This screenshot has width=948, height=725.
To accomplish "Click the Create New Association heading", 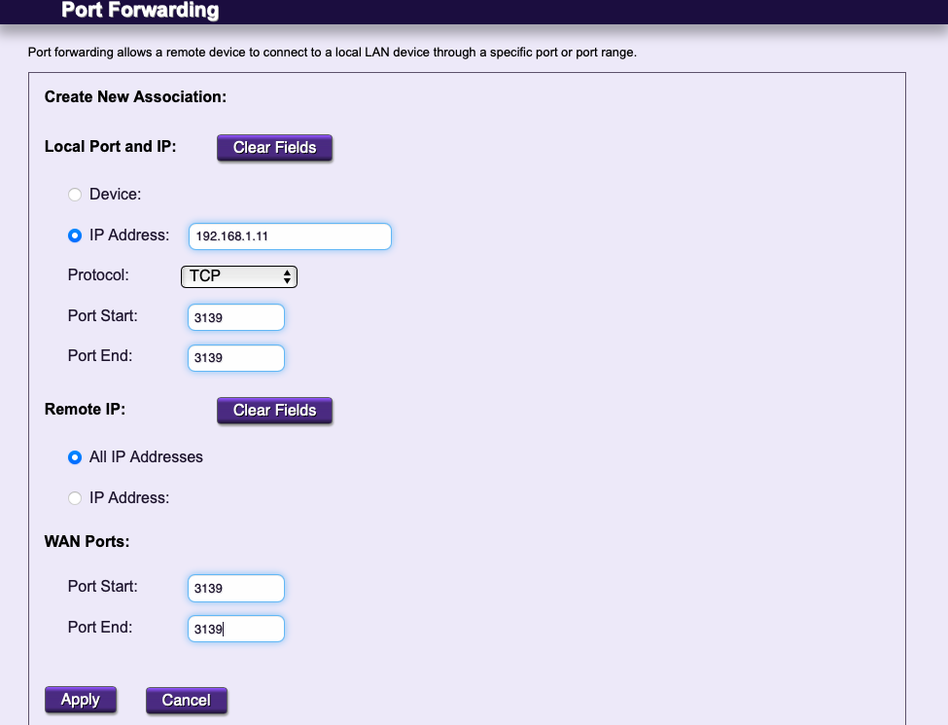I will 135,97.
